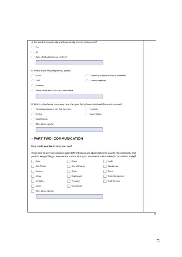
Task: Select Yes for culturally diverse background
Action: (33, 47)
